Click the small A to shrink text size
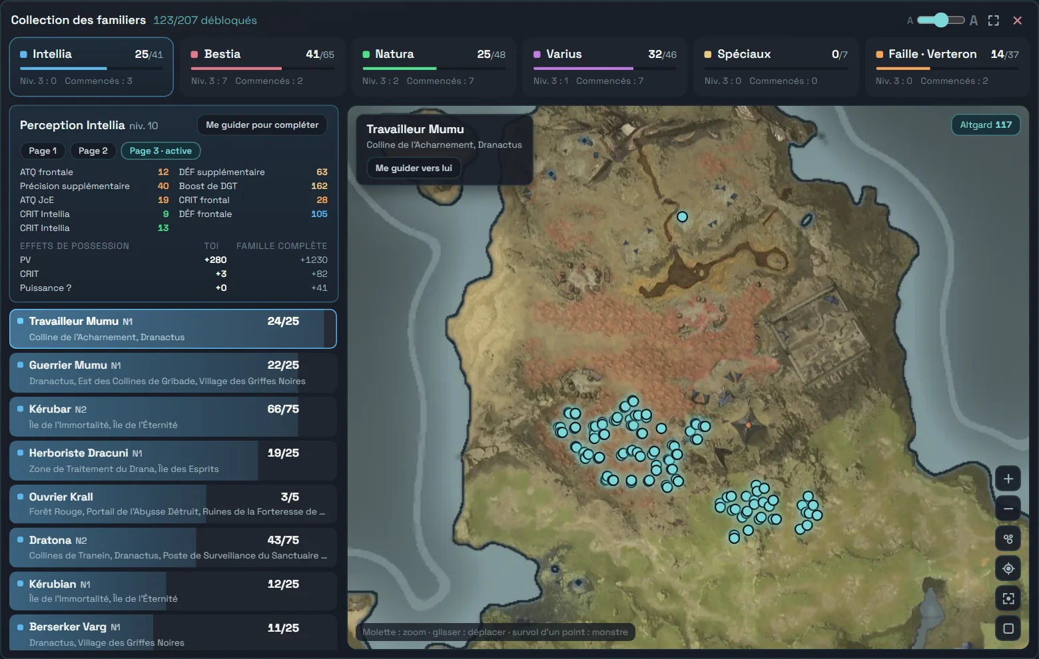The height and width of the screenshot is (659, 1039). [x=910, y=21]
